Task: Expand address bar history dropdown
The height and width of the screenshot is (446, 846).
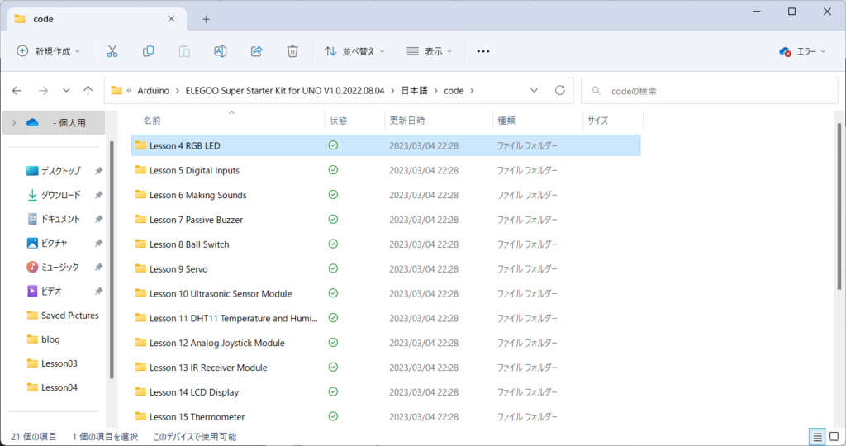Action: (x=535, y=91)
